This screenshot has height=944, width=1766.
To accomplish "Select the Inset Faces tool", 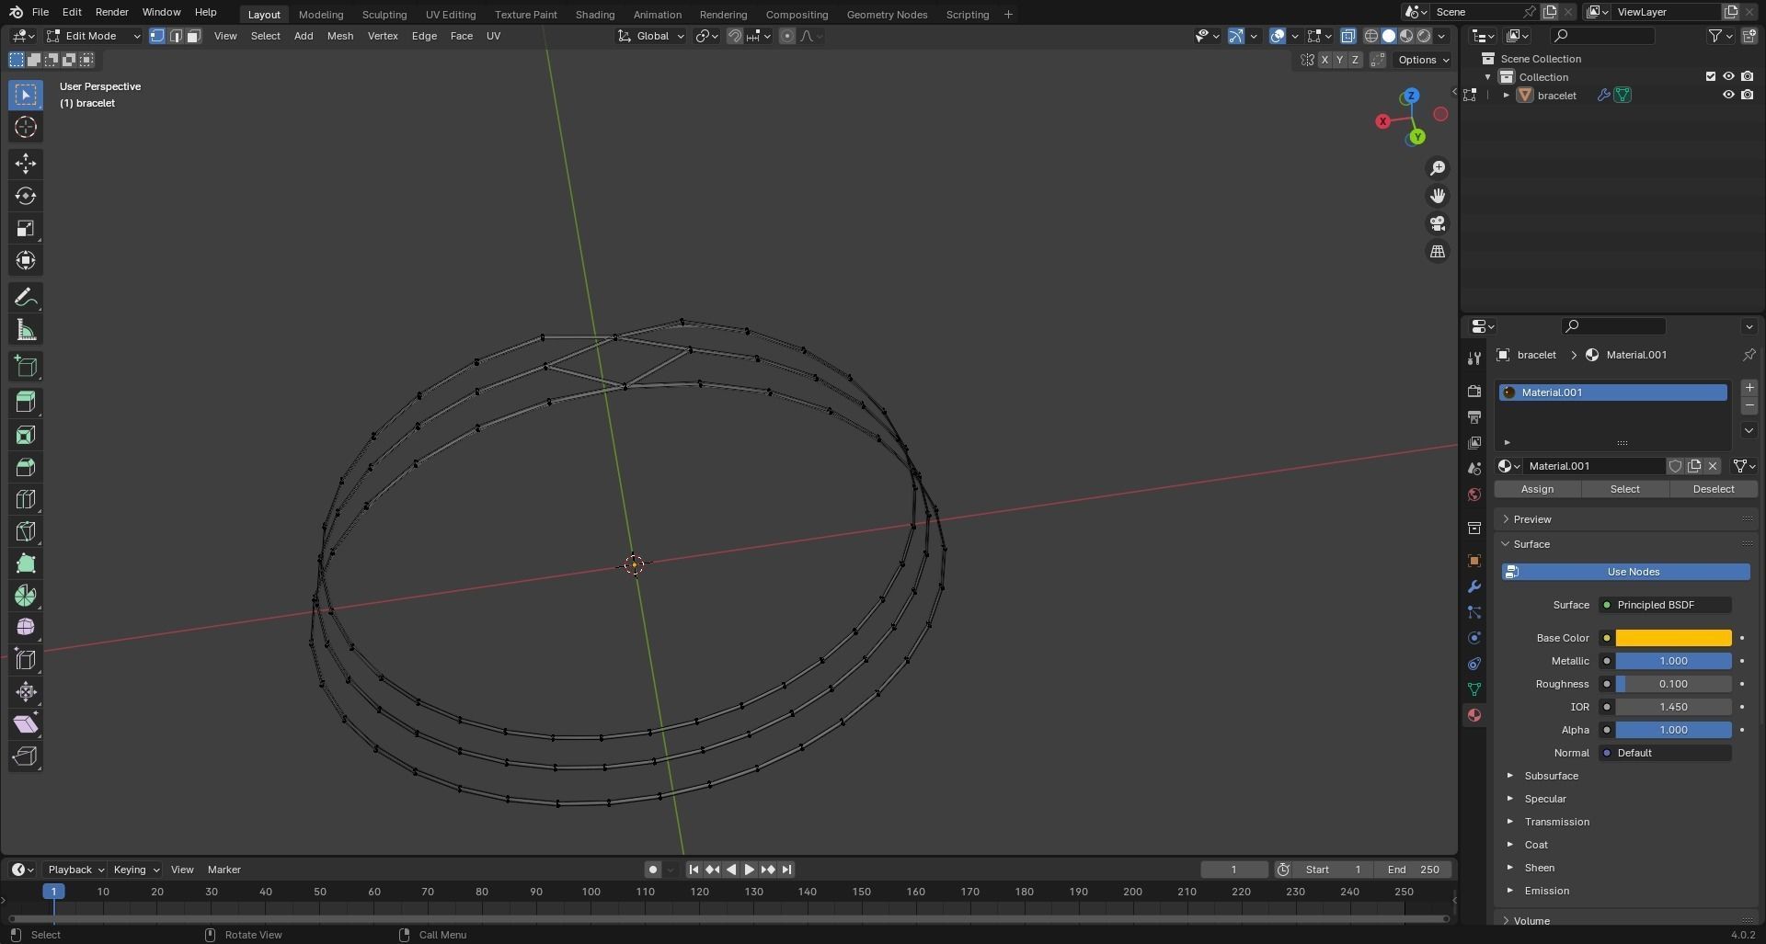I will click(25, 435).
